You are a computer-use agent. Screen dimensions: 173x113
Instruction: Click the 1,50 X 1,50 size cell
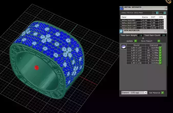point(136,58)
